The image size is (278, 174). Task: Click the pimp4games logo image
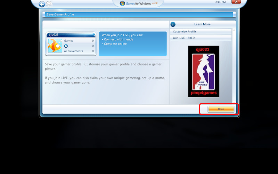[x=204, y=71]
